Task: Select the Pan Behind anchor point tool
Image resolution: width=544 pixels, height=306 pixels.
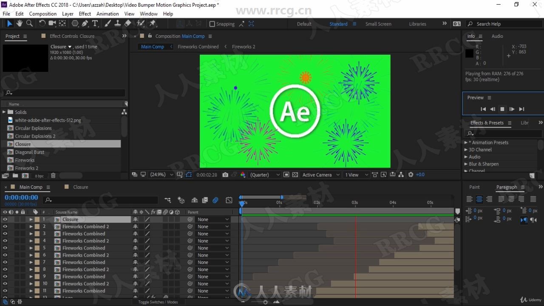Action: tap(62, 23)
